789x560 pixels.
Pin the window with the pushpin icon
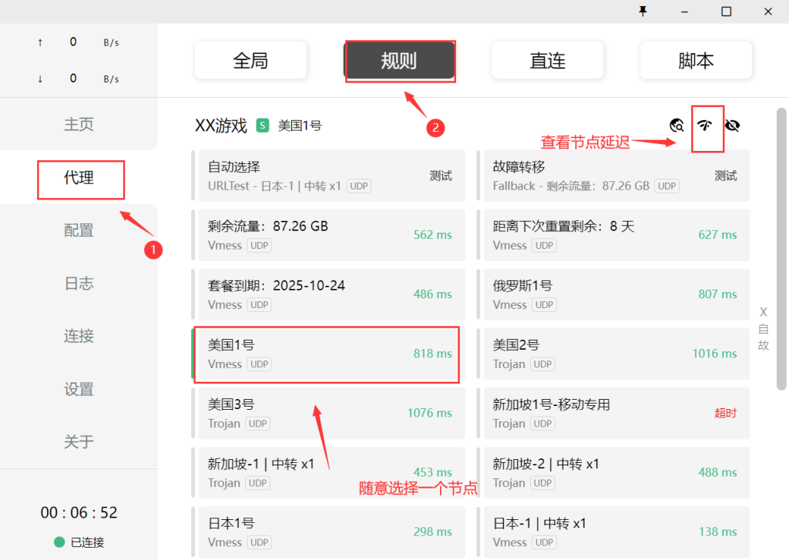click(x=643, y=11)
